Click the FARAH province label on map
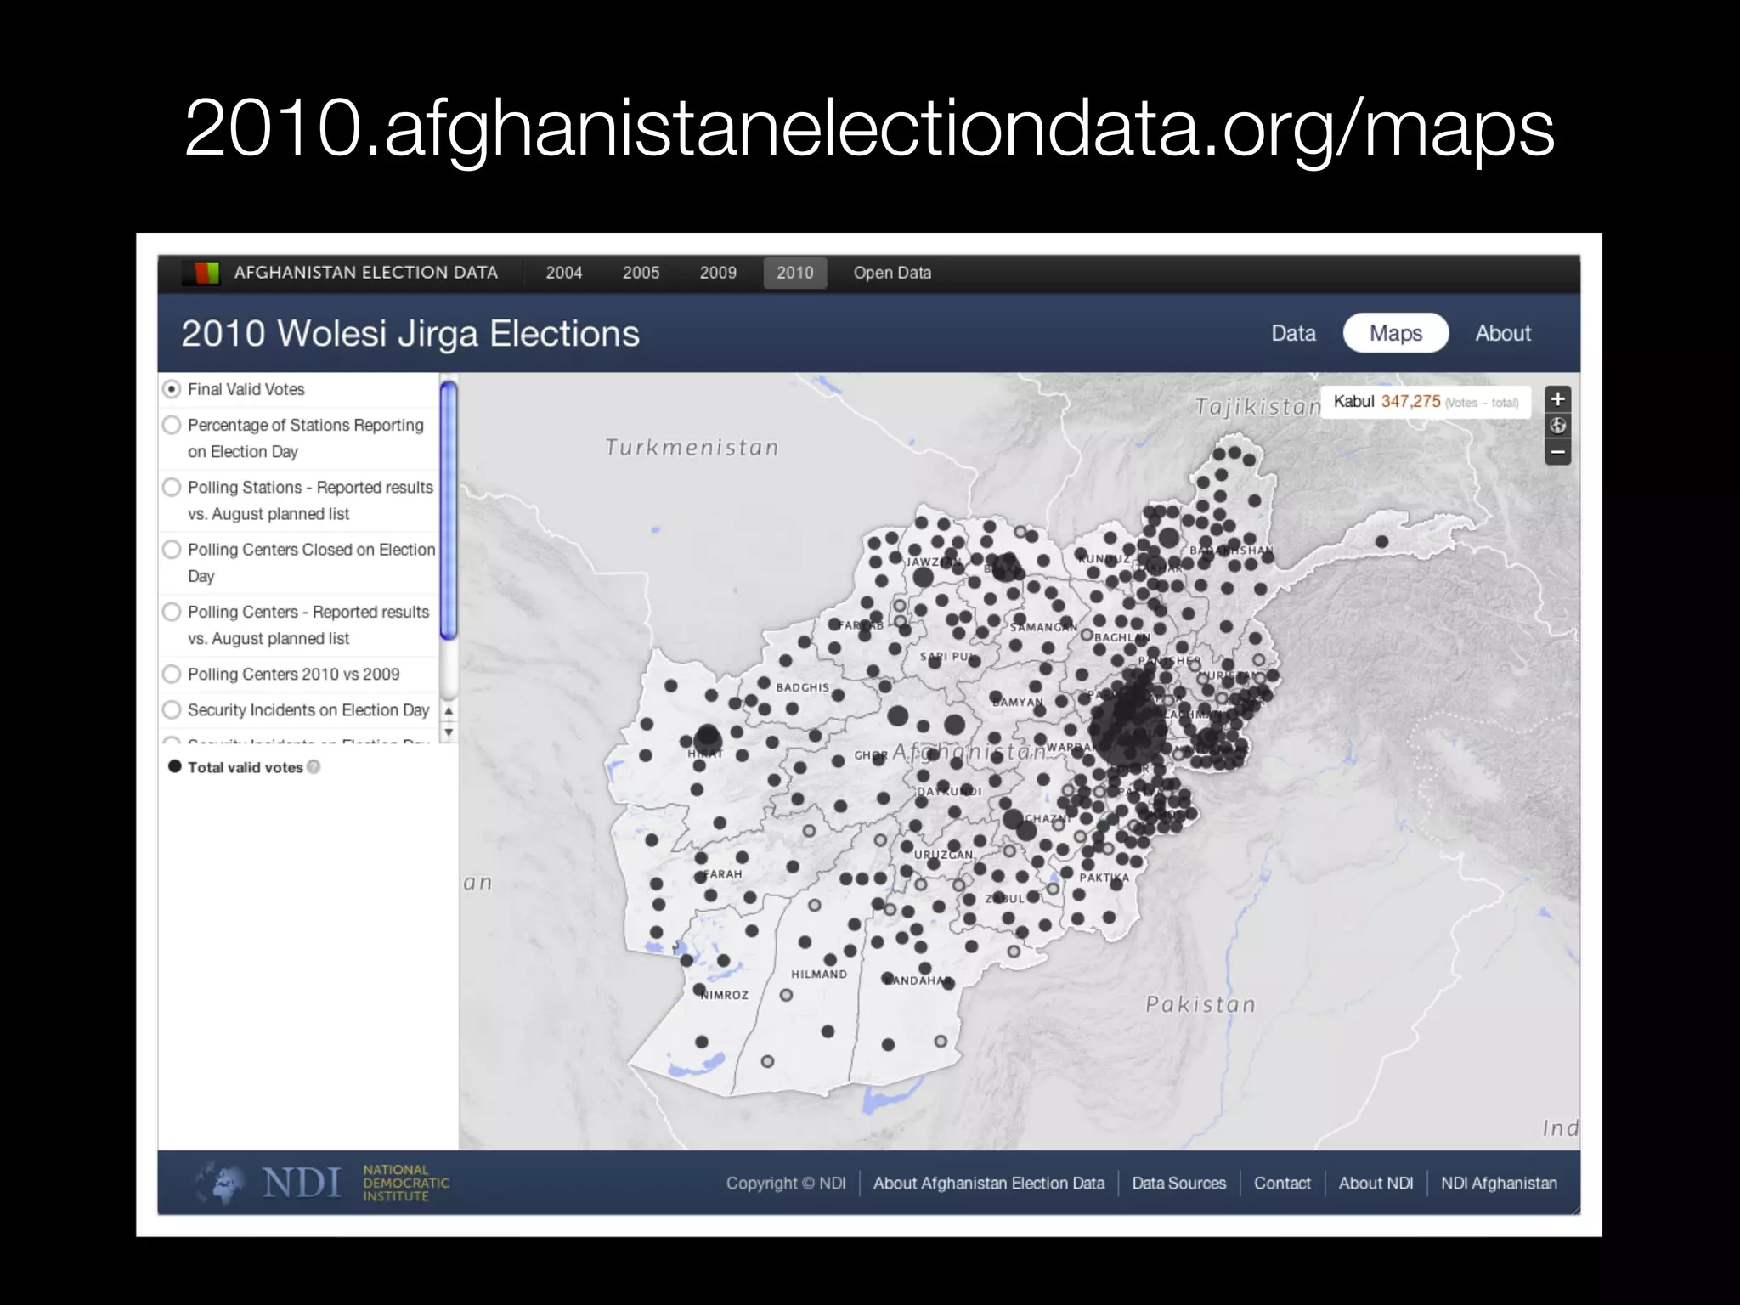This screenshot has height=1305, width=1740. pyautogui.click(x=723, y=874)
